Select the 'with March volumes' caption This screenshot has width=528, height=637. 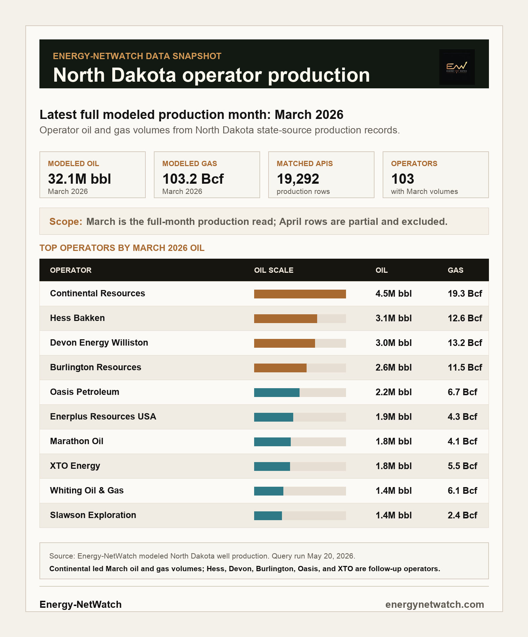pyautogui.click(x=425, y=191)
